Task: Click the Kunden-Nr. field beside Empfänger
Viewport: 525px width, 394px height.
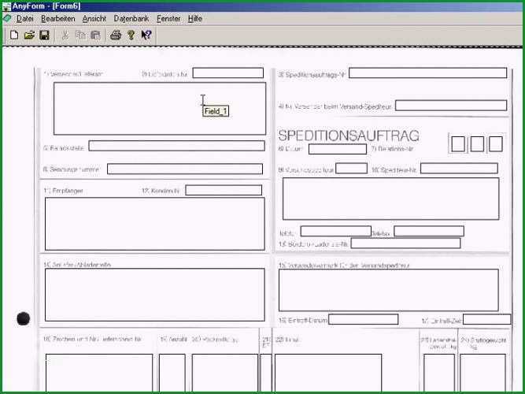Action: 224,190
